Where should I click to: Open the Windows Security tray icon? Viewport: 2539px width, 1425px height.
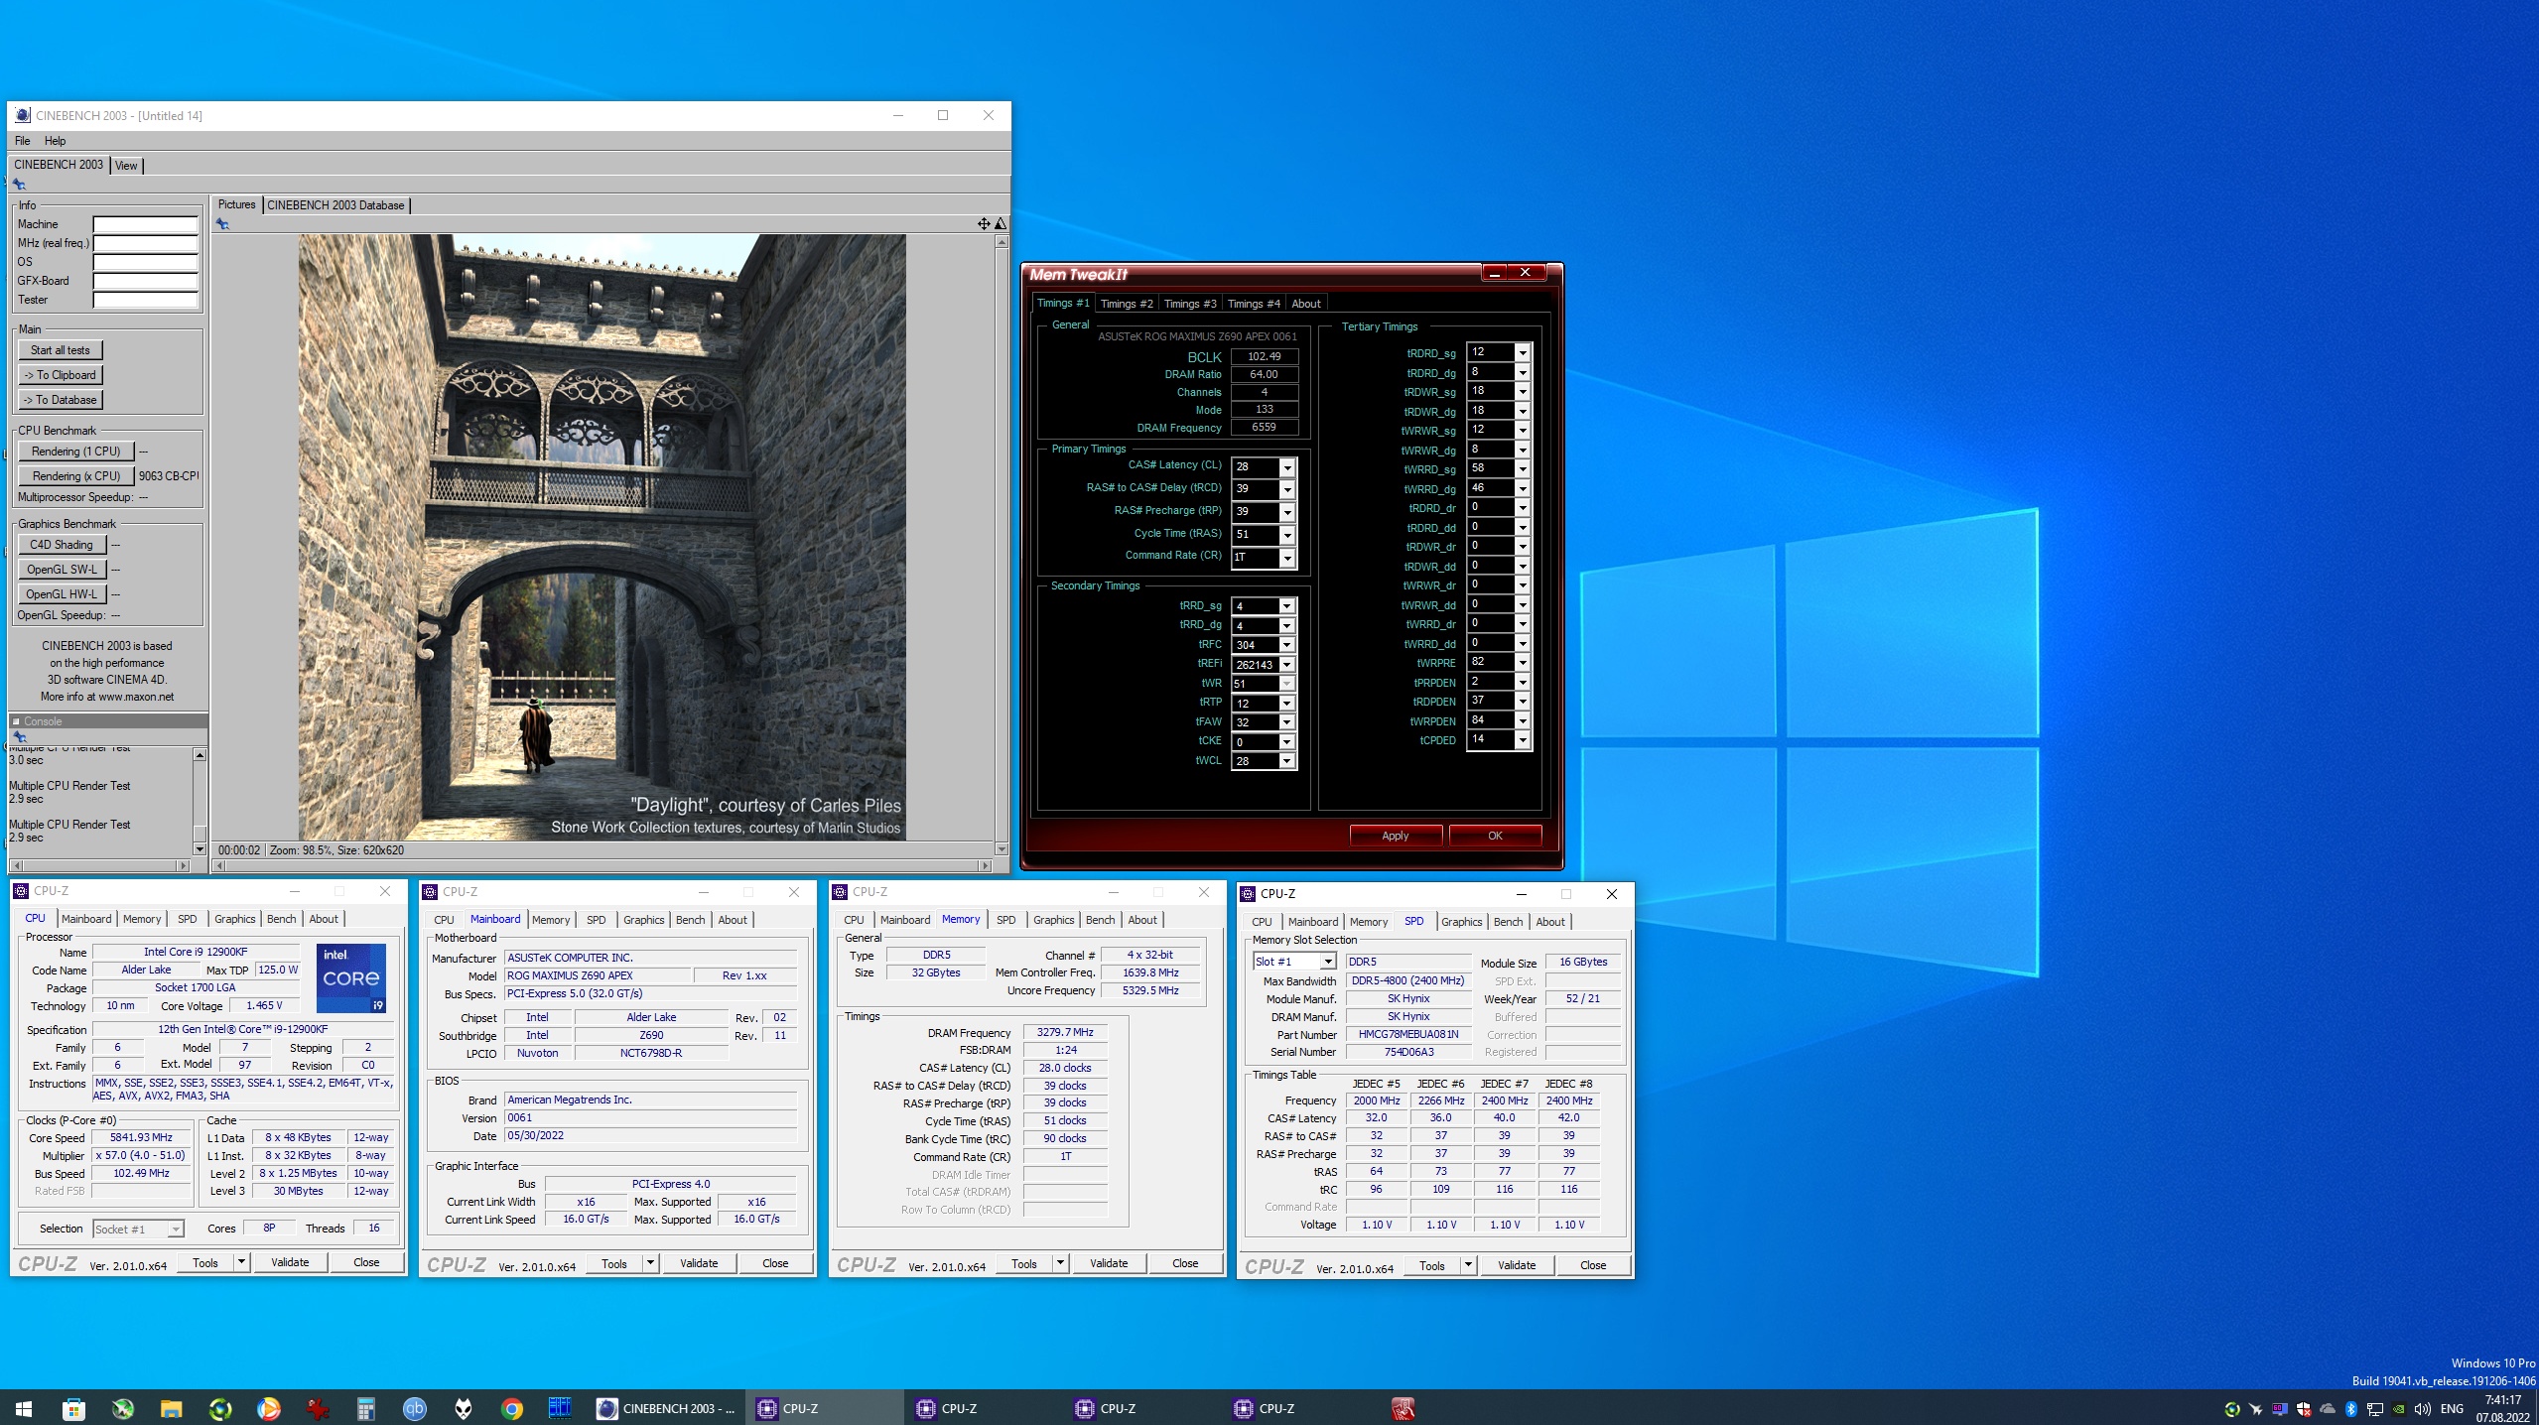pyautogui.click(x=2304, y=1409)
